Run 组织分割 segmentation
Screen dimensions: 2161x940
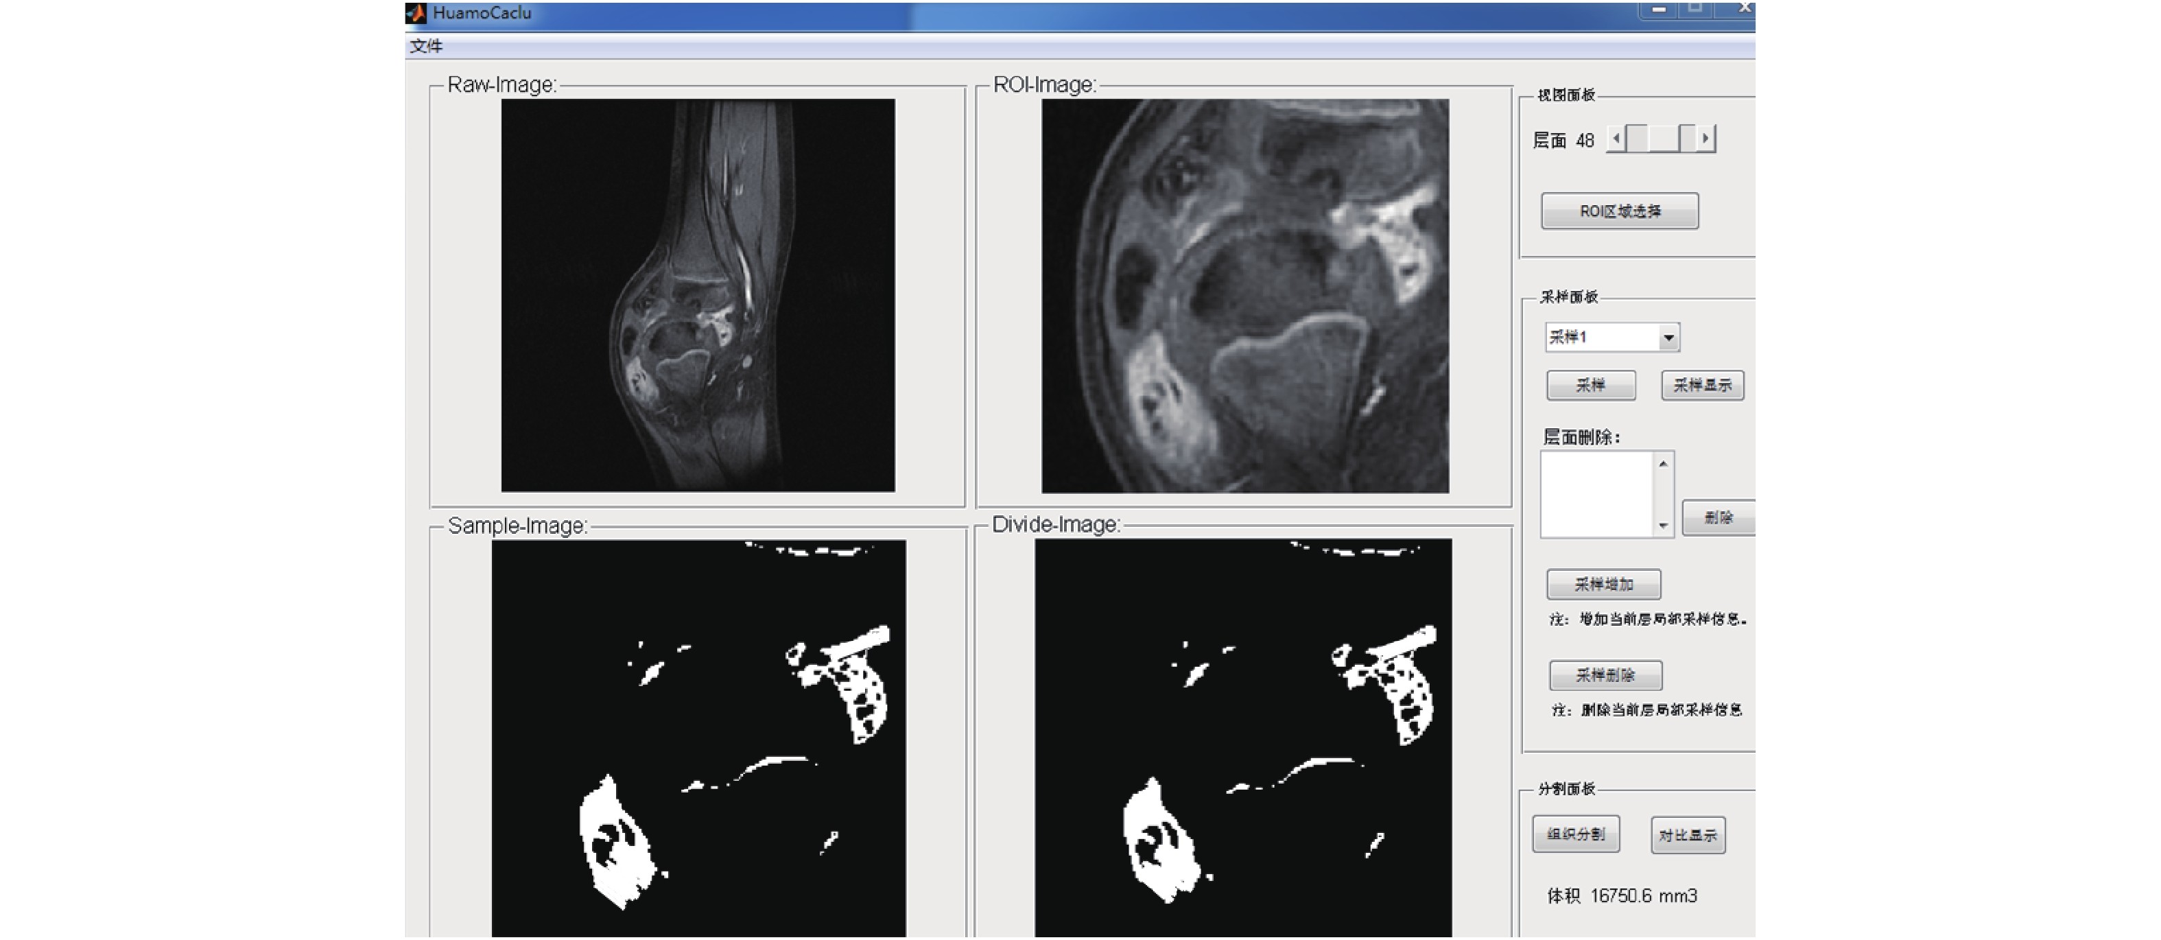[x=1575, y=834]
